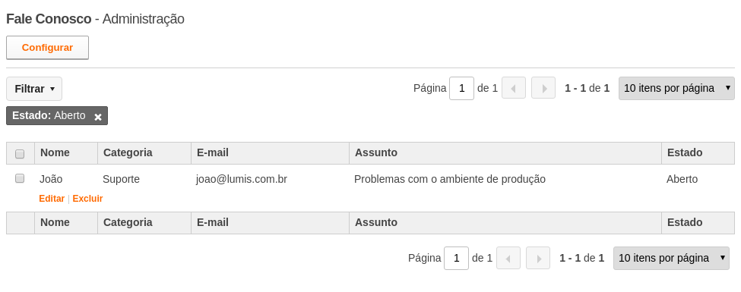
Task: Delete João's entry via Excluir link
Action: (87, 199)
